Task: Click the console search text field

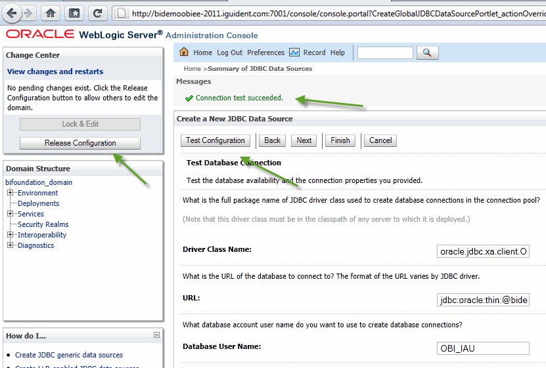Action: 385,53
